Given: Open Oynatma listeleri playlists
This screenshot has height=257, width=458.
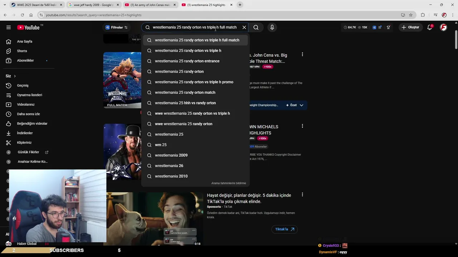Looking at the screenshot, I should (29, 95).
